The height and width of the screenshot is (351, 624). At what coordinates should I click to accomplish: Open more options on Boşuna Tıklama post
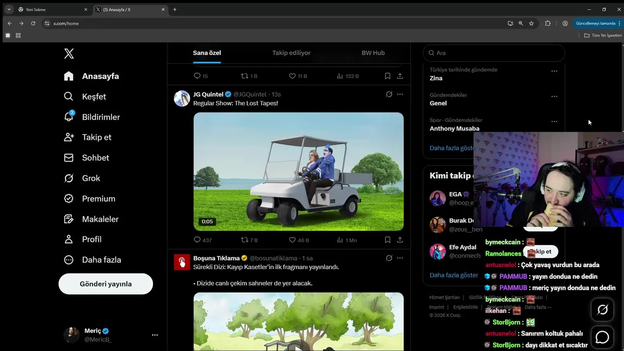[400, 258]
